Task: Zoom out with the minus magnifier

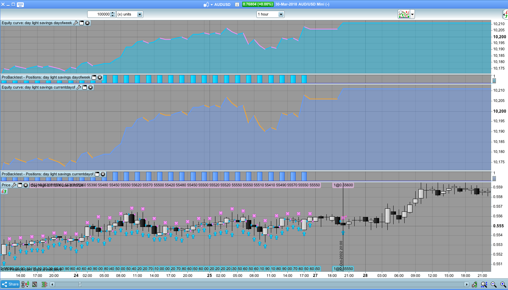Action: pos(494,284)
